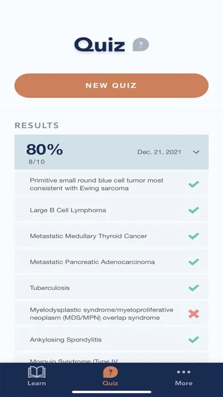This screenshot has height=397, width=223.
Task: Click green checkmark beside Large B Cell Lymphoma
Action: point(194,210)
